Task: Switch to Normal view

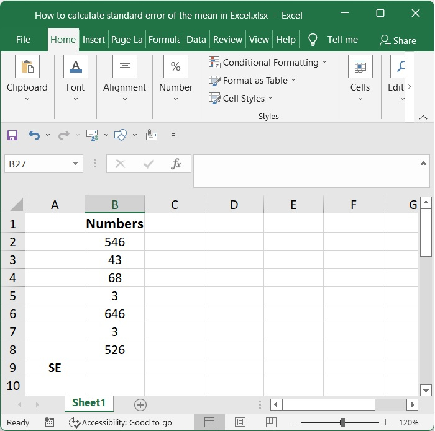Action: pyautogui.click(x=209, y=422)
